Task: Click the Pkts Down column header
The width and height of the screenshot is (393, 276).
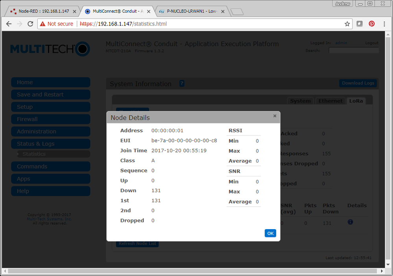Action: pyautogui.click(x=330, y=209)
